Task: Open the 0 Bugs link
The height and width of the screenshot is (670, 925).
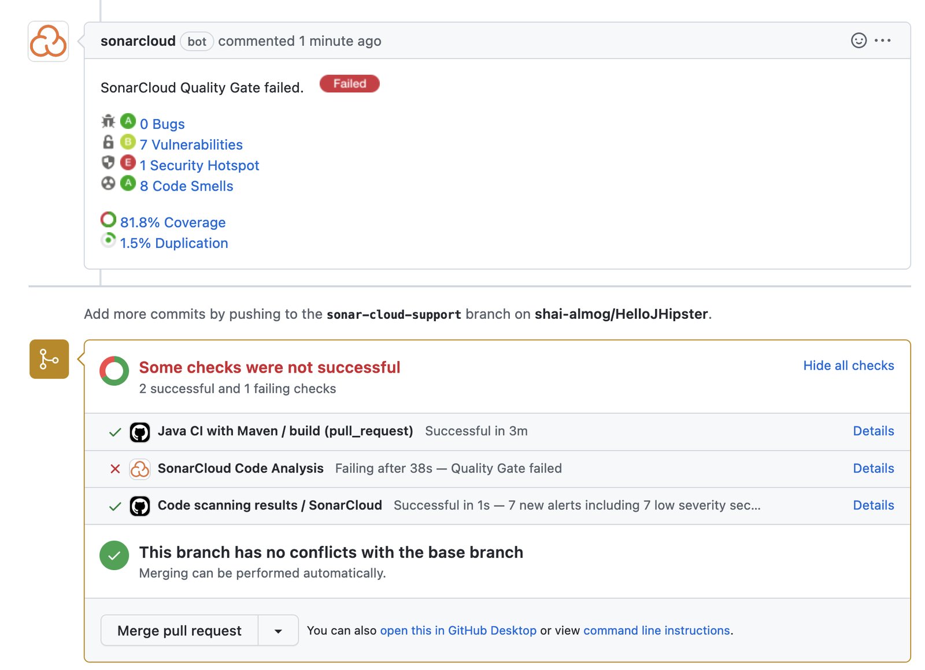Action: (x=162, y=124)
